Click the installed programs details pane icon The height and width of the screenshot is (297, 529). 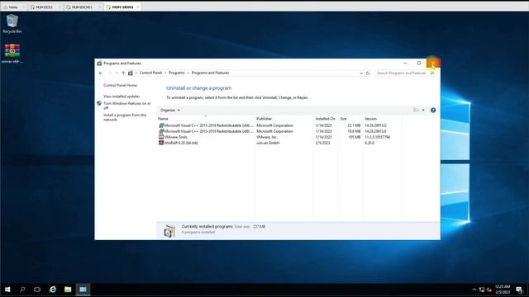169,231
